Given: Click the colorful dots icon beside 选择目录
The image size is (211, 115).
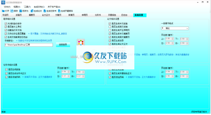Looking at the screenshot, I should [x=81, y=42].
